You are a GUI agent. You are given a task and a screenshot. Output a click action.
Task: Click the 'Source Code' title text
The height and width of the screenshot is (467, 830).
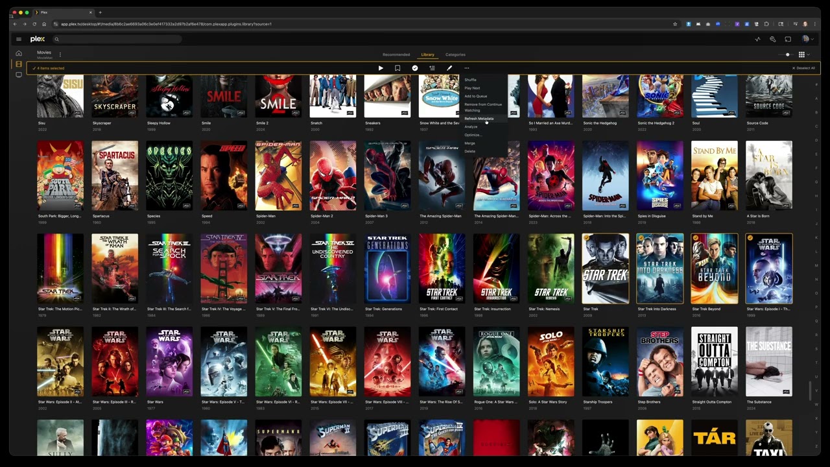pos(757,123)
